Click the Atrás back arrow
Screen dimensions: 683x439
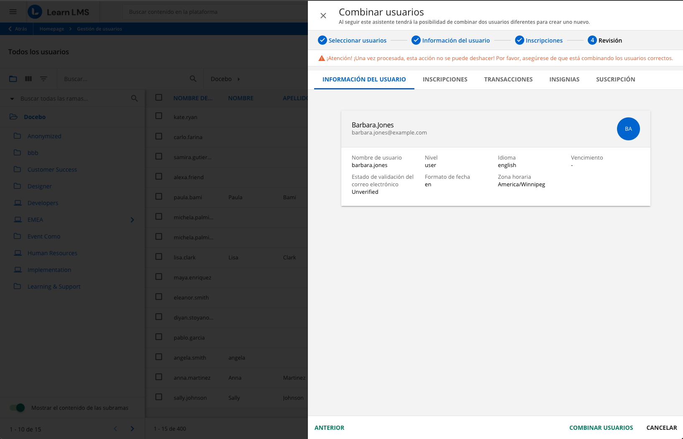click(10, 29)
